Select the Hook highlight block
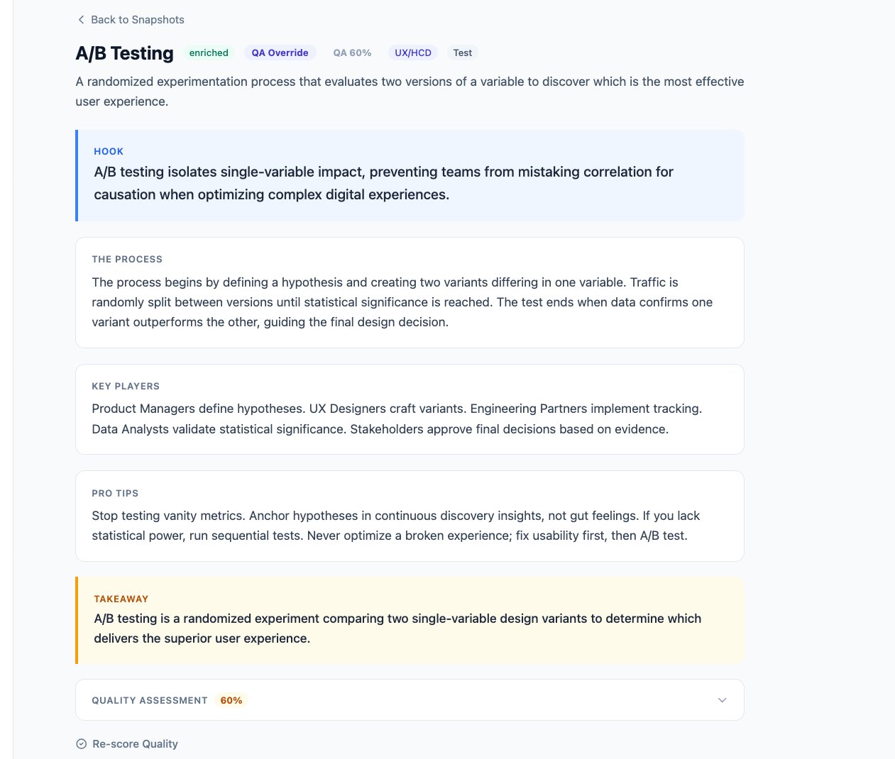This screenshot has height=759, width=895. [x=410, y=175]
